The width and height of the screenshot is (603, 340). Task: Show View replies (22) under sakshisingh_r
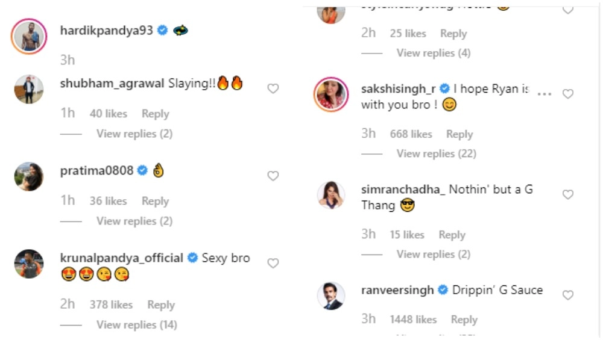click(x=437, y=153)
